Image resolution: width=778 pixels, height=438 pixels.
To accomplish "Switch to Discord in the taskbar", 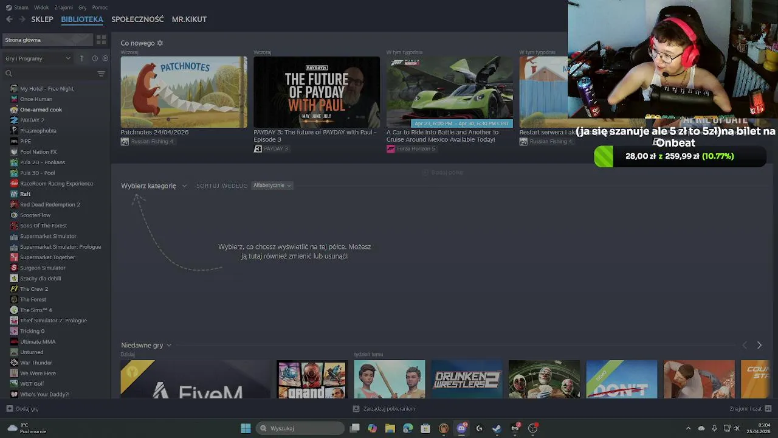I will coord(461,428).
